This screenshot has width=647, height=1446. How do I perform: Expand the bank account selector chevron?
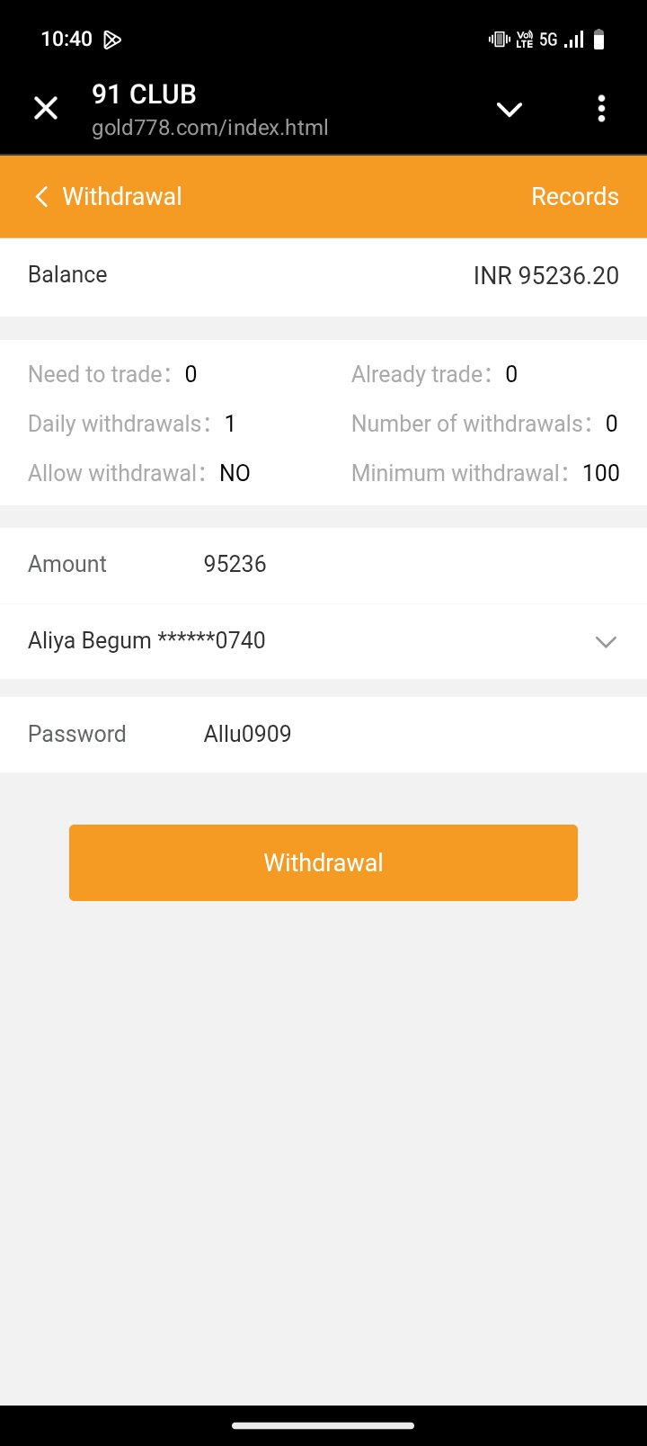606,642
